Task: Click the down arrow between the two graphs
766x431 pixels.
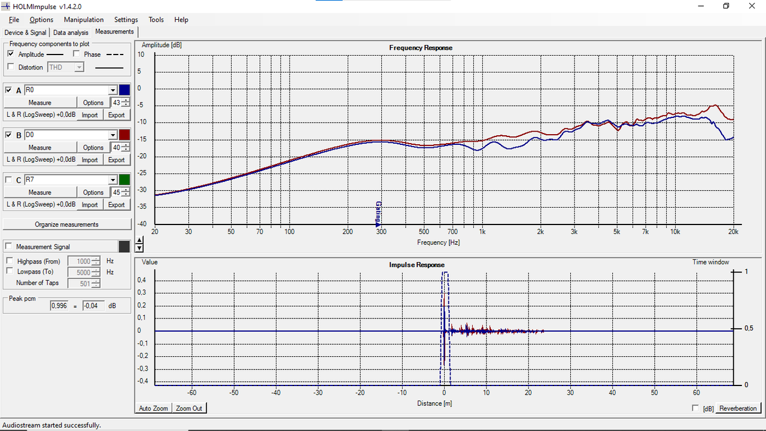Action: tap(139, 247)
